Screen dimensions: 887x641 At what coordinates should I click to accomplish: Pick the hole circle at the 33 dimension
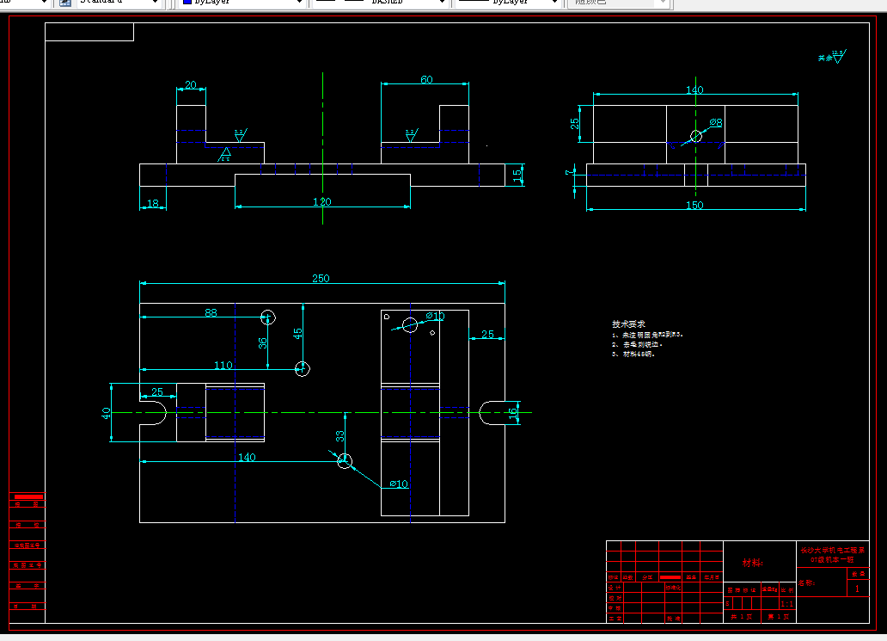point(345,461)
